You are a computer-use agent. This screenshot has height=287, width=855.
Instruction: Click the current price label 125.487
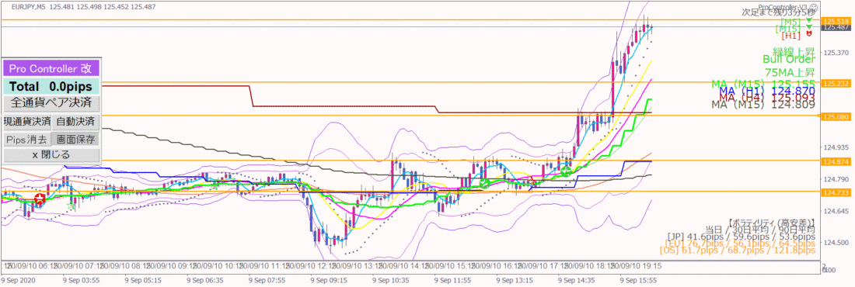tap(836, 27)
